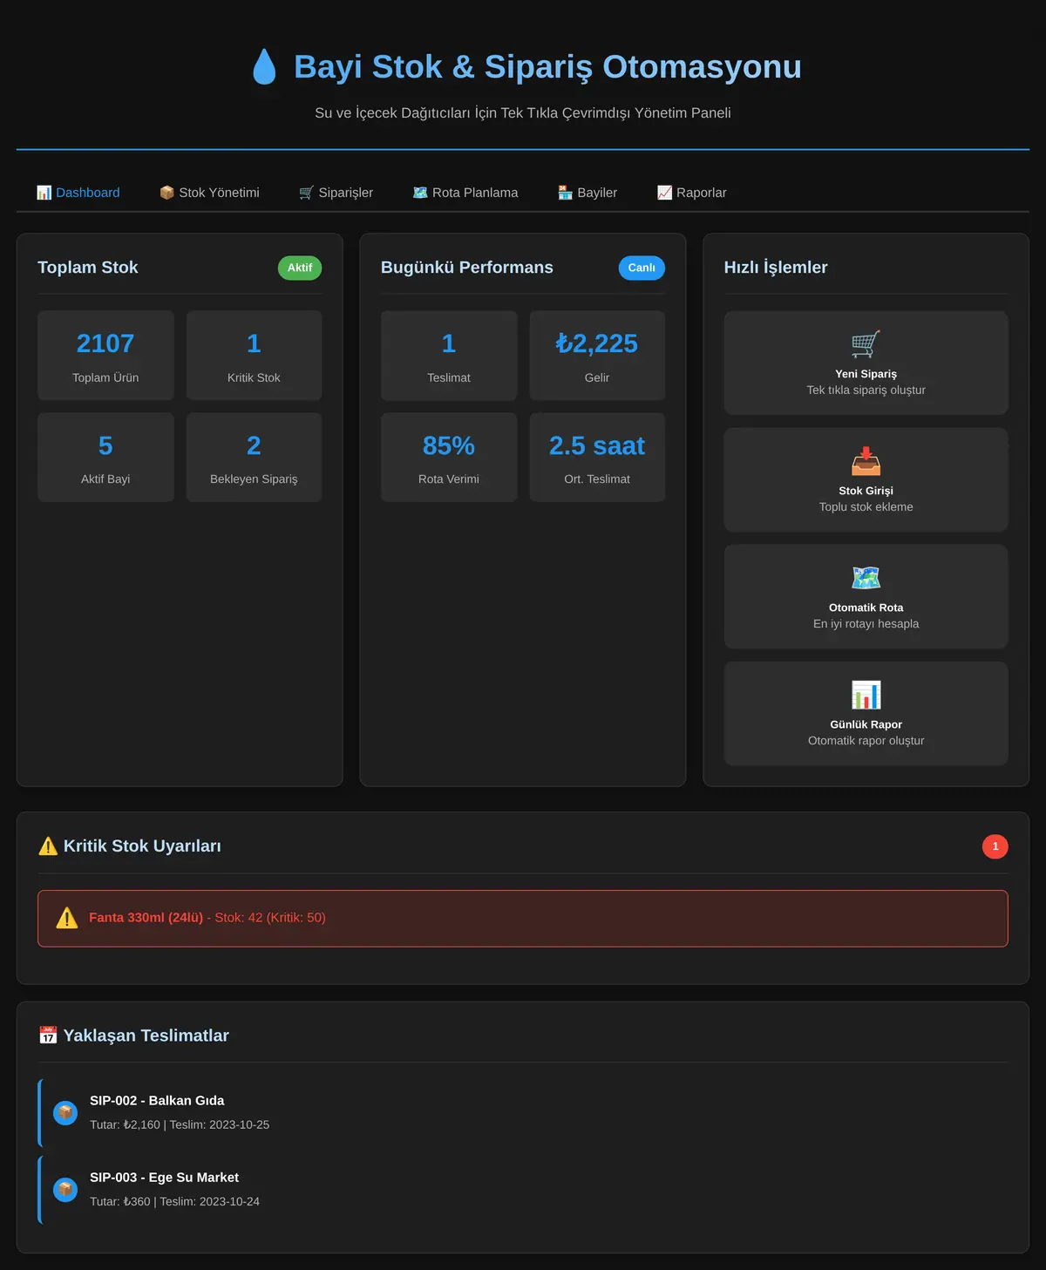1046x1270 pixels.
Task: Click the package icon for SIP-003 delivery
Action: (x=65, y=1190)
